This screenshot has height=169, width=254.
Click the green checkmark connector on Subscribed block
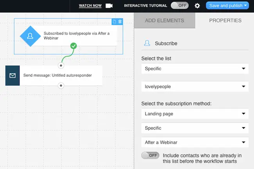pyautogui.click(x=73, y=46)
